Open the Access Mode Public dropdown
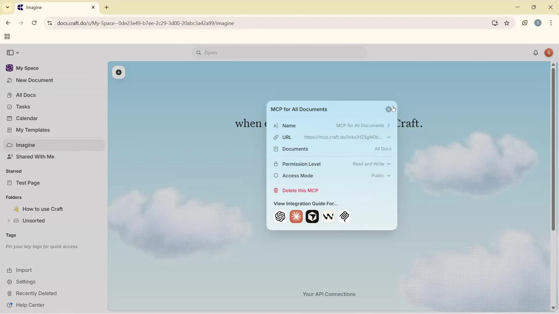The image size is (559, 314). (x=381, y=176)
